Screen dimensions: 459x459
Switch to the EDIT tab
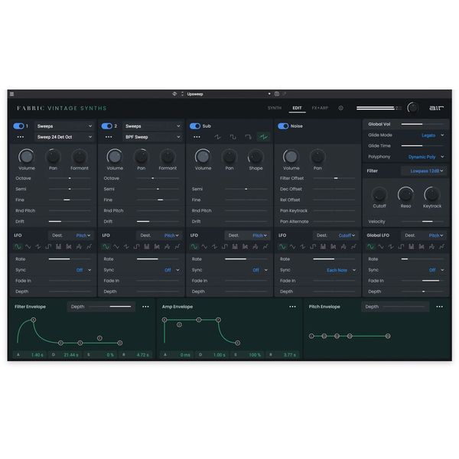(x=297, y=108)
